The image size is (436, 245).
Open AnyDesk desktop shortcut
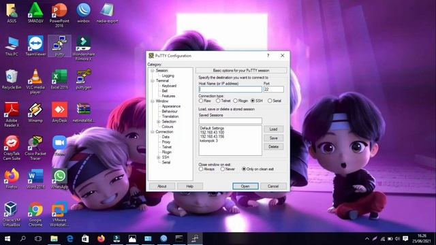click(x=59, y=112)
